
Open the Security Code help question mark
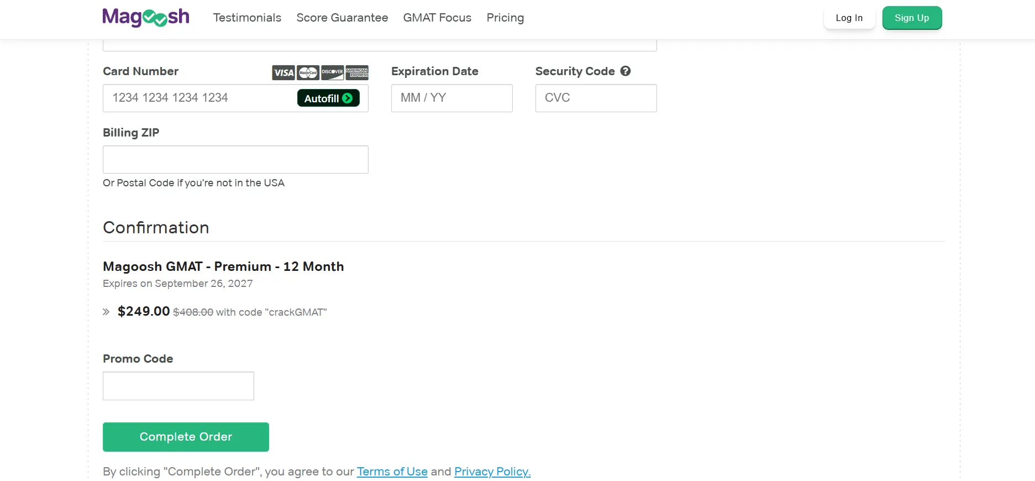point(626,71)
